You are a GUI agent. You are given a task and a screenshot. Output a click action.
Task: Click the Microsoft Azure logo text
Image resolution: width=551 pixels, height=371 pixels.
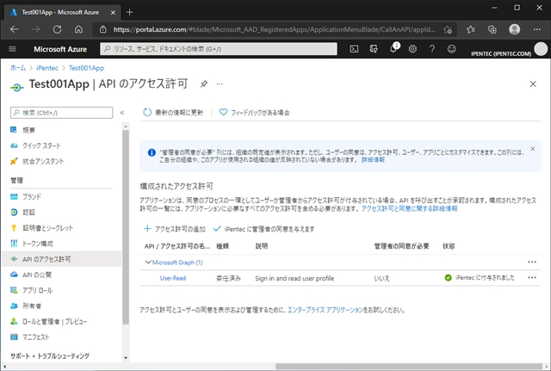click(x=60, y=49)
